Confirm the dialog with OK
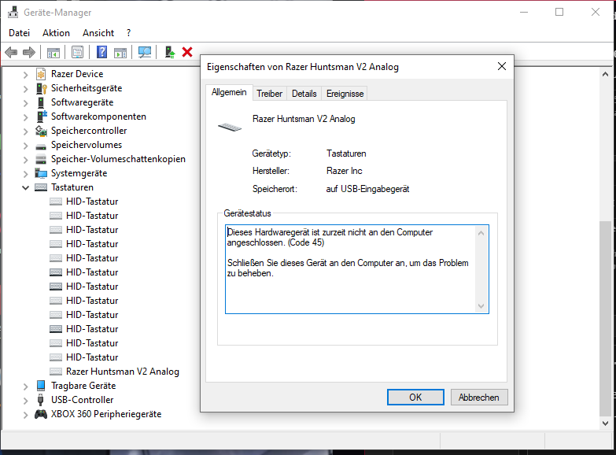Image resolution: width=616 pixels, height=455 pixels. pos(415,398)
